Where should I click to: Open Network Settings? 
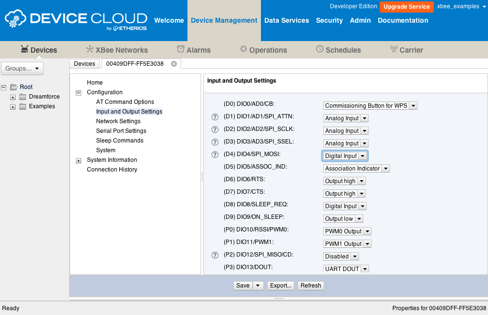118,121
